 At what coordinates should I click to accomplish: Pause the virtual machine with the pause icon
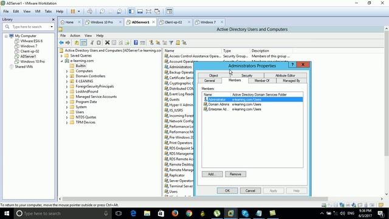73,12
